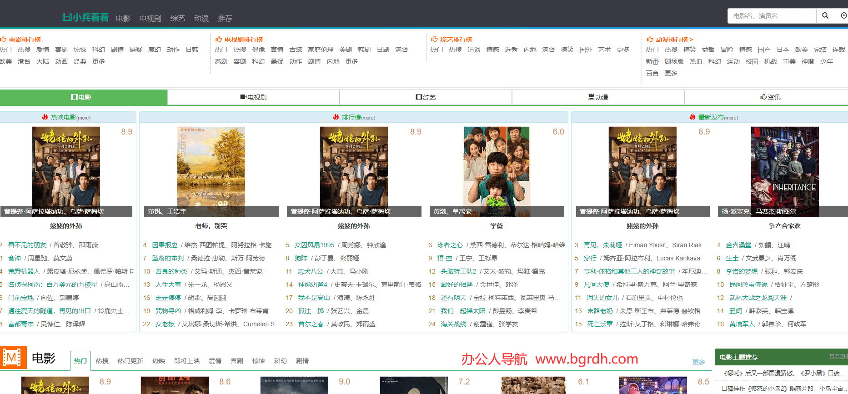
Task: Click the orange M movie section icon
Action: click(x=13, y=358)
